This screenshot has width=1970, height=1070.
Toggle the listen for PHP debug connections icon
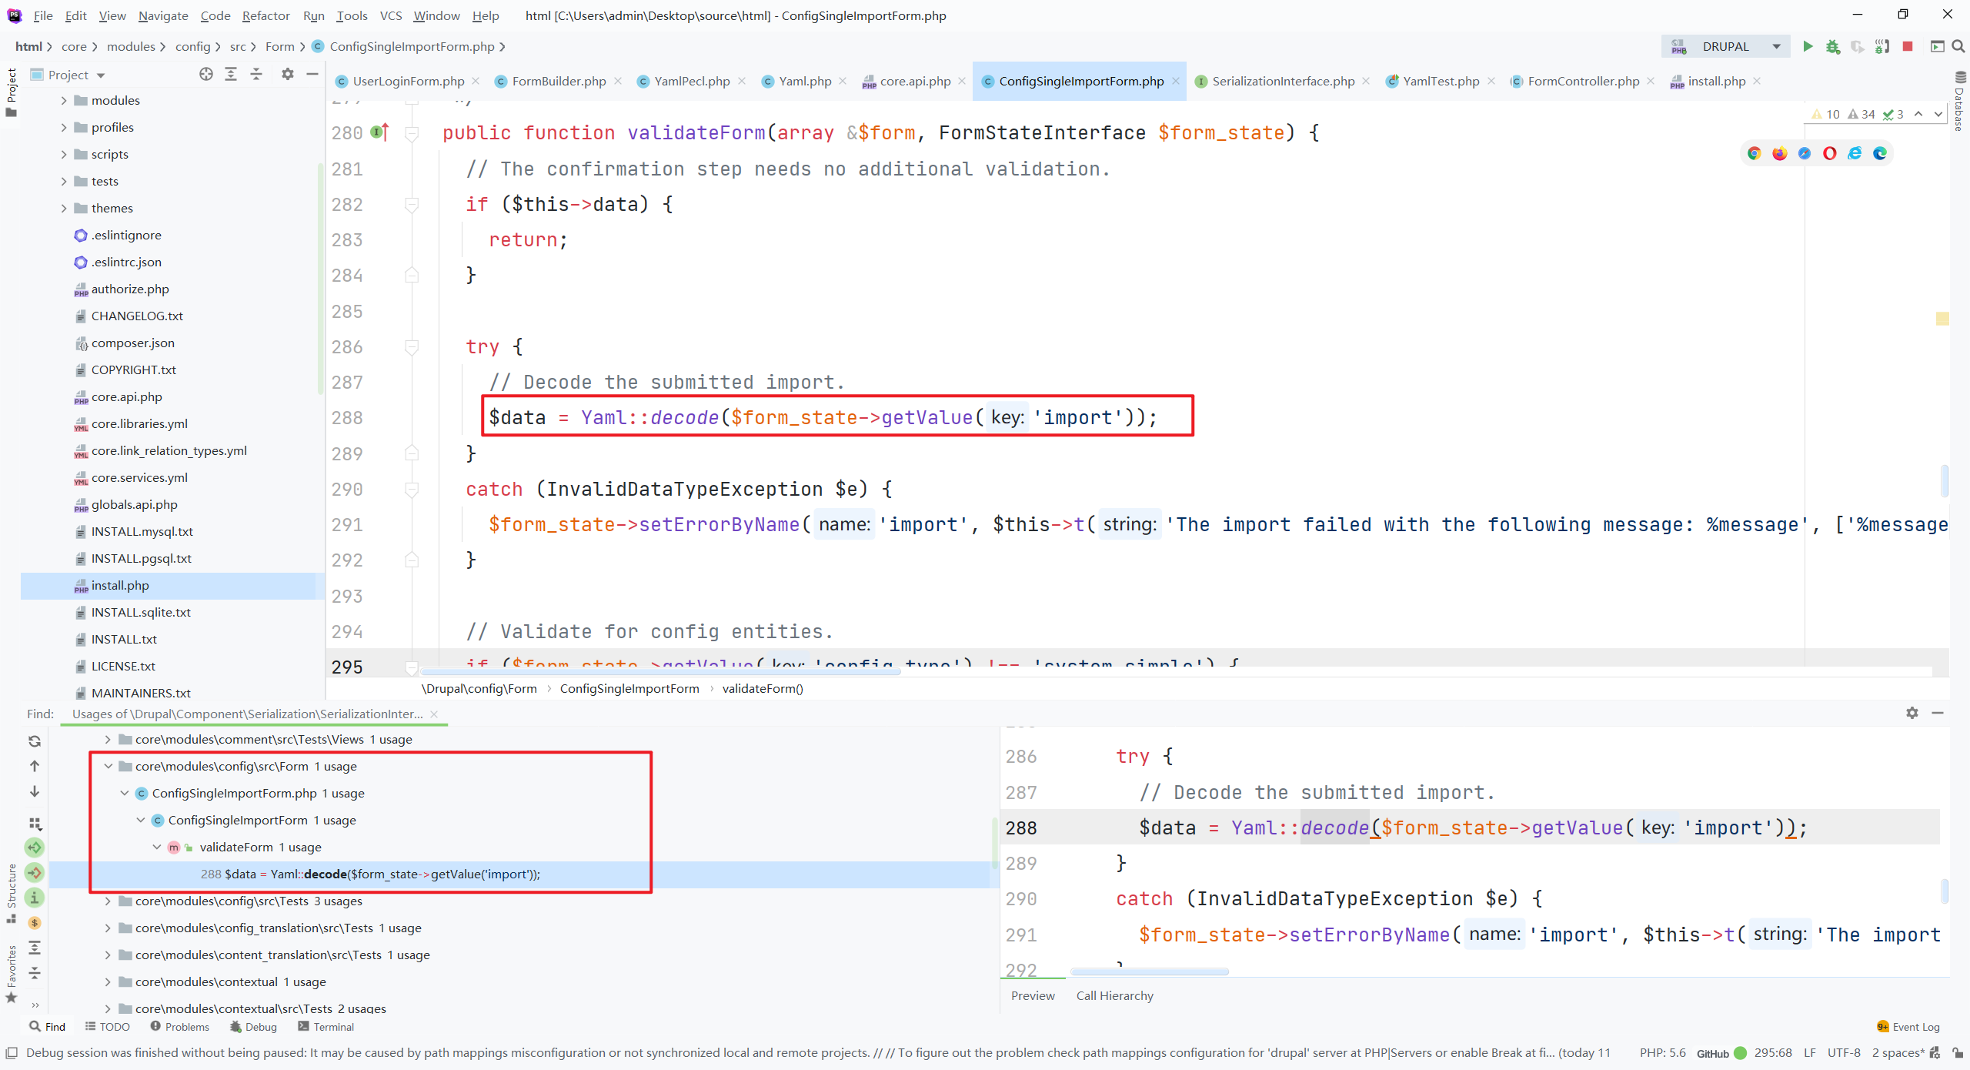1882,47
